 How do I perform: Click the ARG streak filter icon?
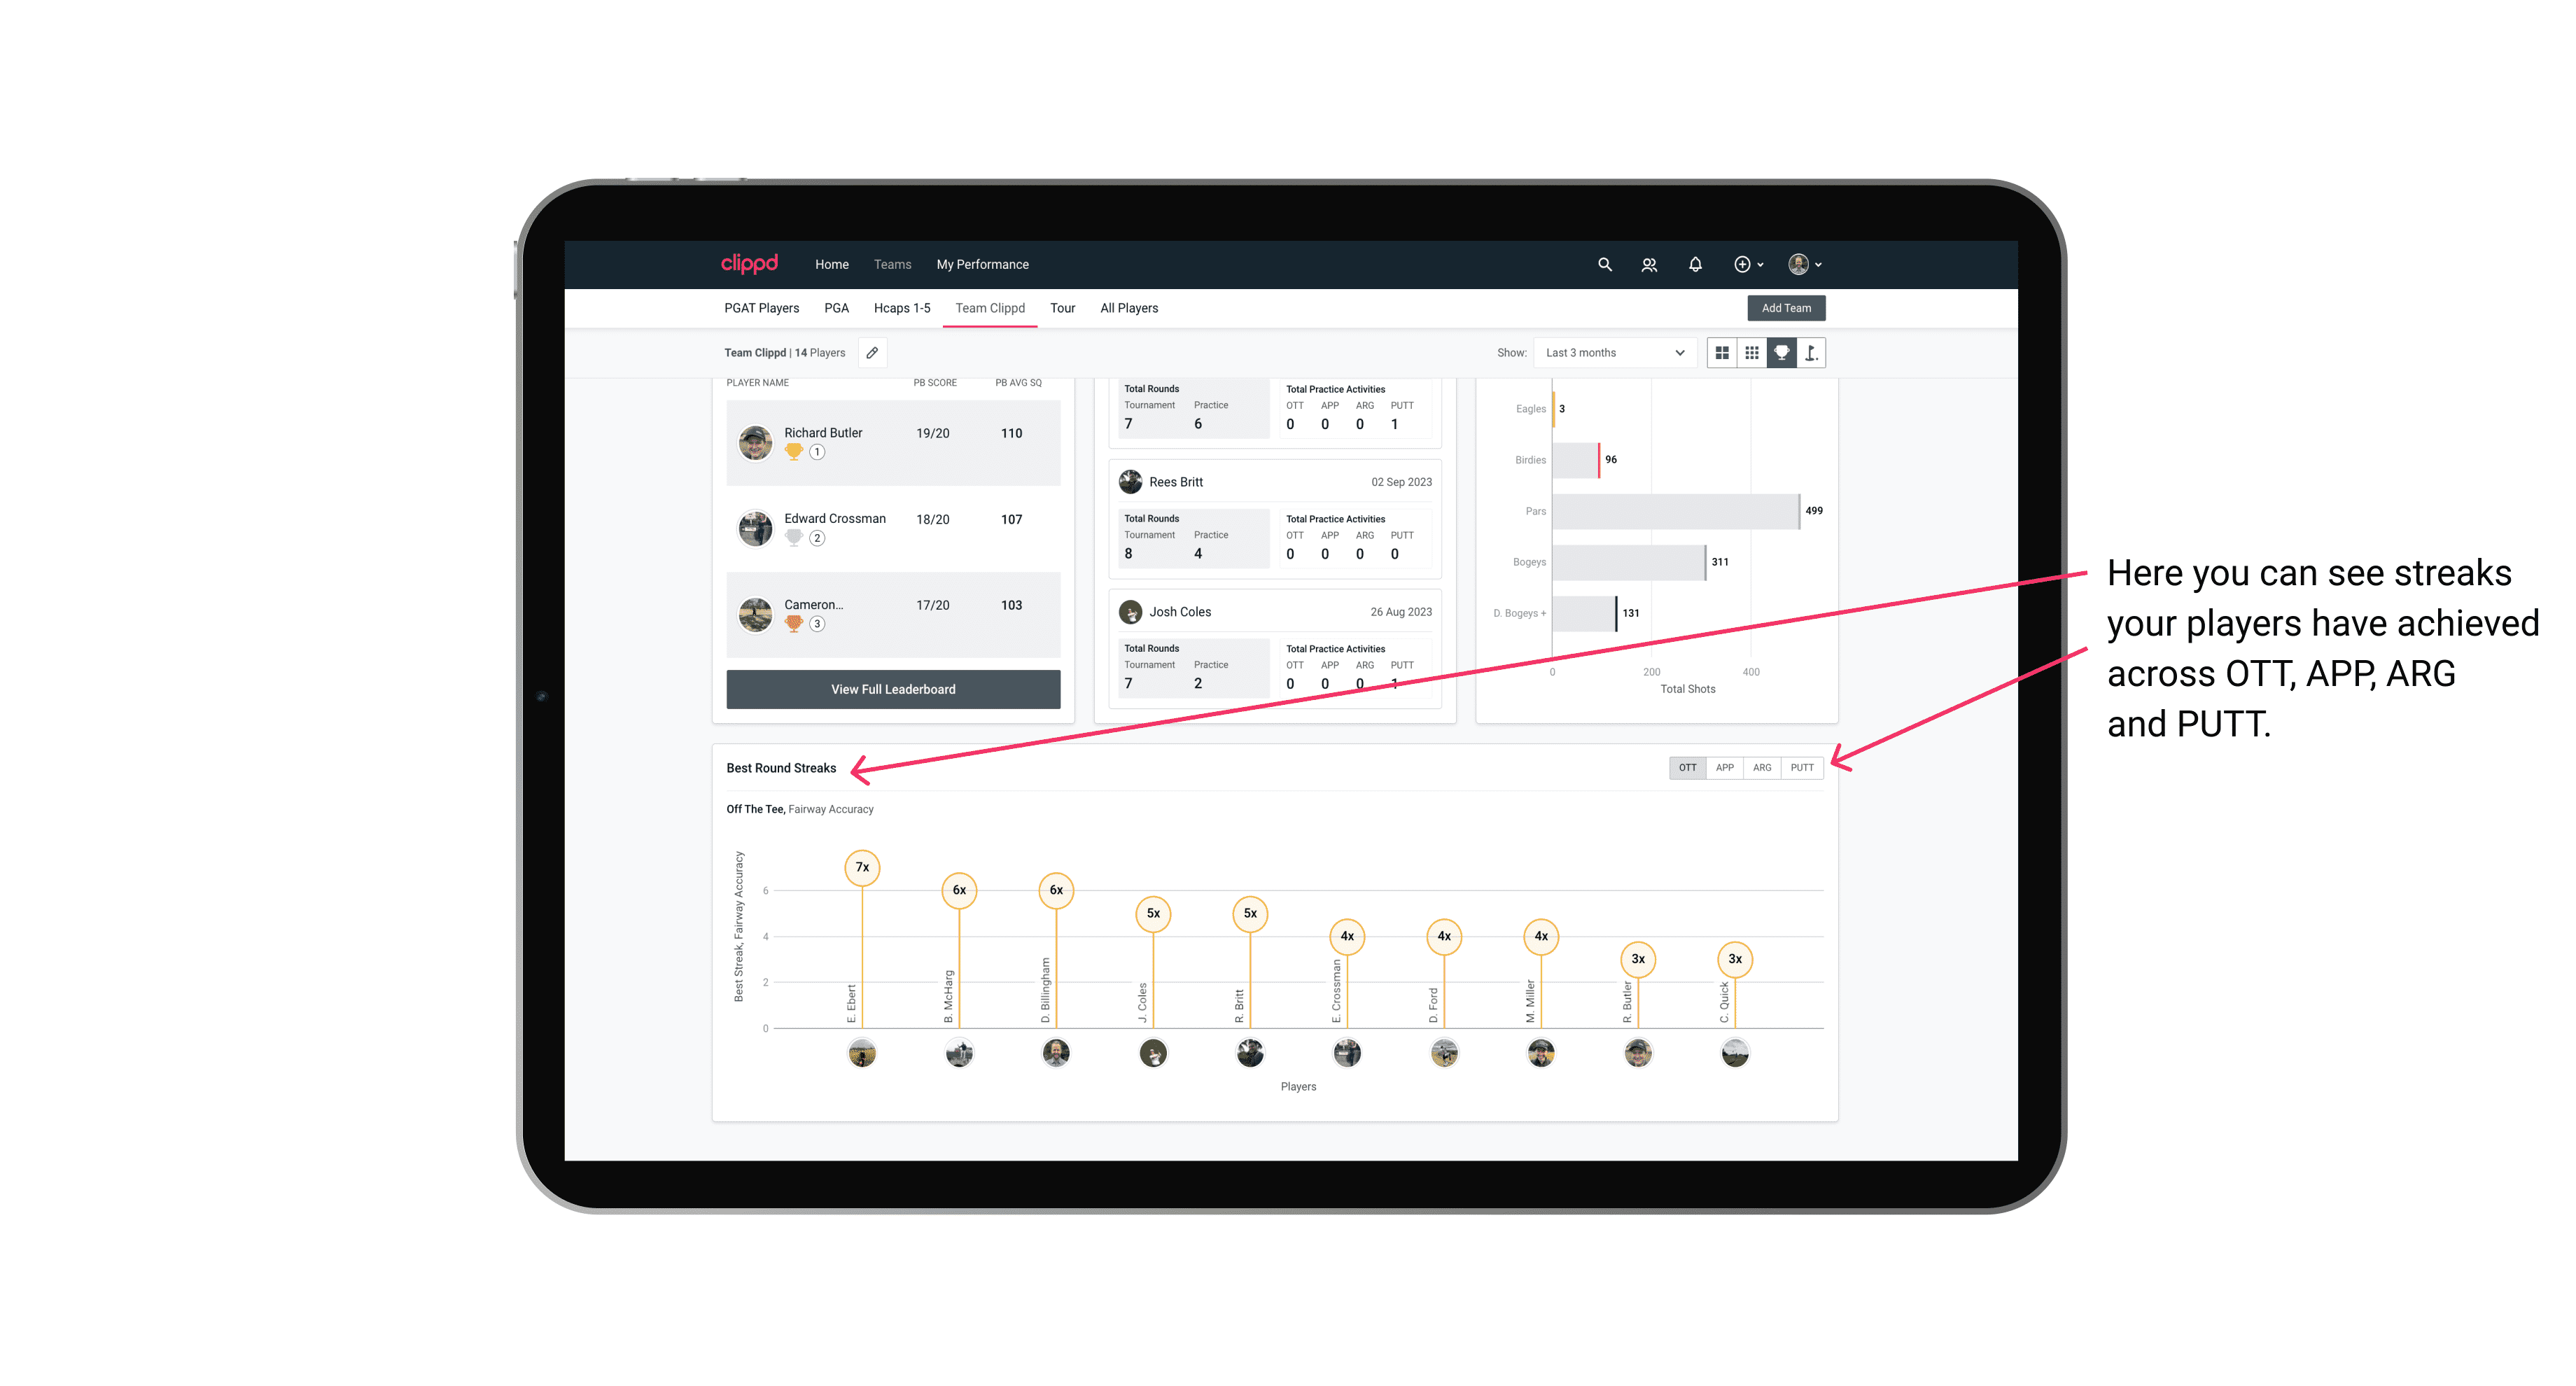[1764, 768]
